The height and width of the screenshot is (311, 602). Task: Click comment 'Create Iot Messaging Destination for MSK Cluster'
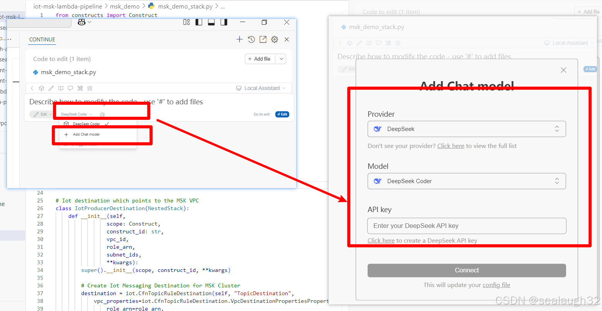[161, 286]
